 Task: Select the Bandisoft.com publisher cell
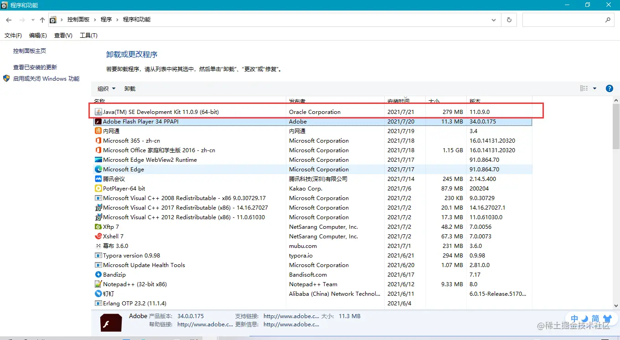click(x=308, y=275)
